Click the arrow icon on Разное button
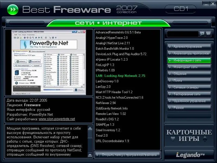Viewport: 217px width, 163px height. pyautogui.click(x=170, y=108)
